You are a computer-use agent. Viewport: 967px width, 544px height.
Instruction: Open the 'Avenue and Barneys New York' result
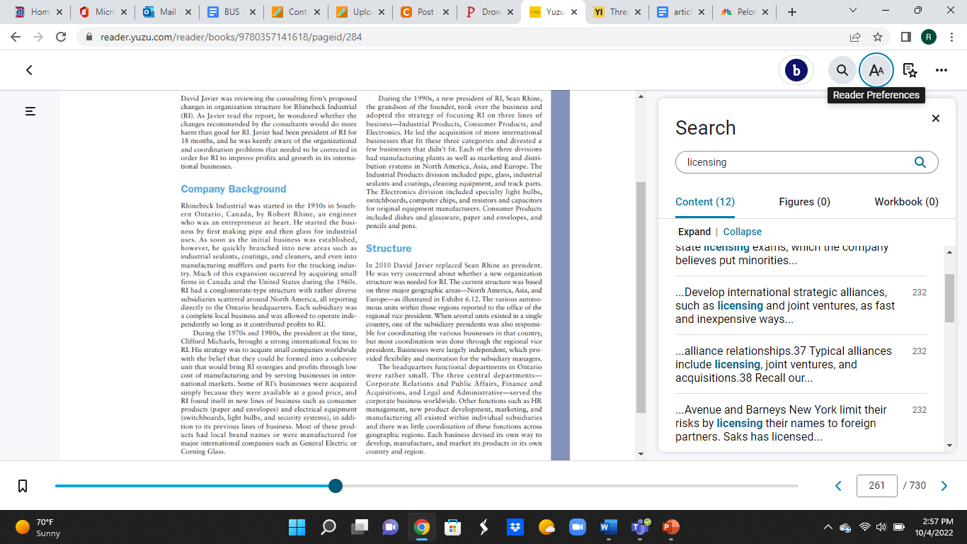point(801,423)
